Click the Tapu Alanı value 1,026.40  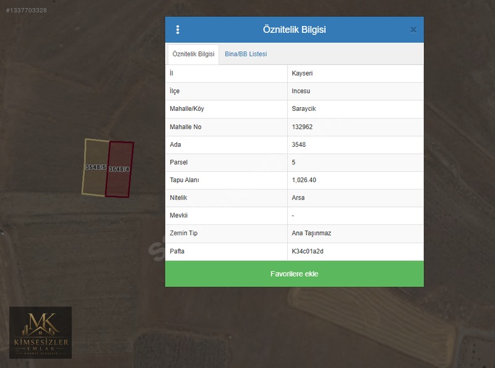click(x=304, y=180)
